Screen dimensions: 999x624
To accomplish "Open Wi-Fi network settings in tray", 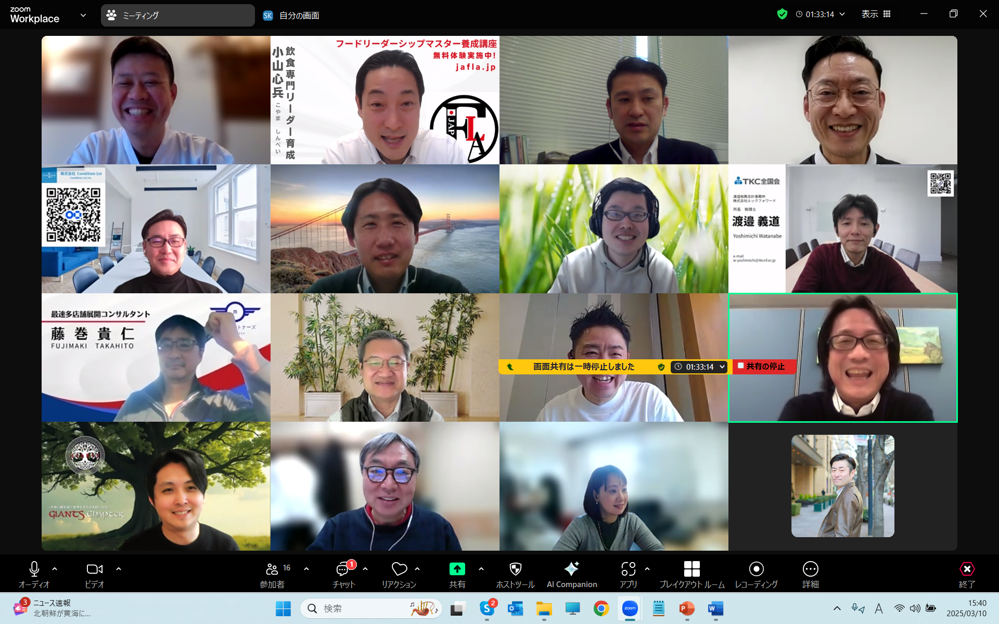I will 900,608.
